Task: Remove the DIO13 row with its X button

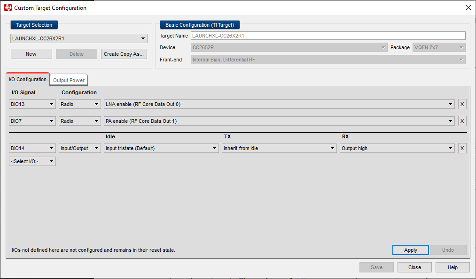Action: [462, 104]
